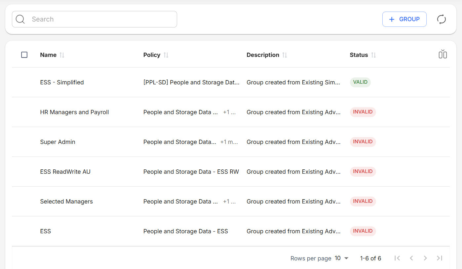The width and height of the screenshot is (462, 269).
Task: Open the ESS ReadWrite AU group row
Action: coord(65,172)
